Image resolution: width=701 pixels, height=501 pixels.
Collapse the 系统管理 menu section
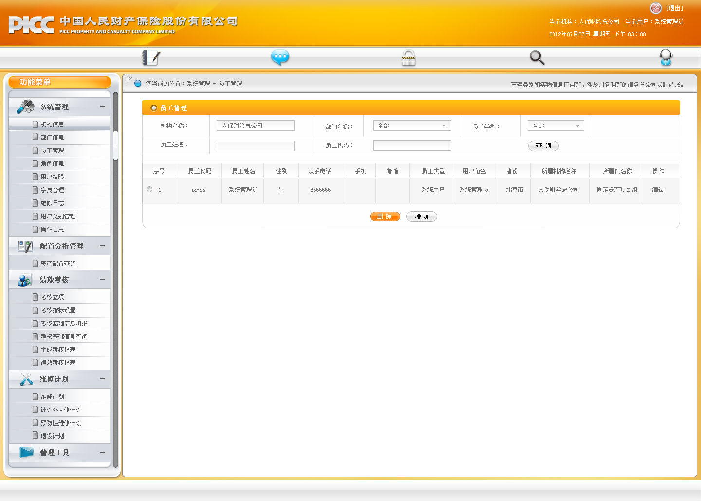tap(102, 107)
